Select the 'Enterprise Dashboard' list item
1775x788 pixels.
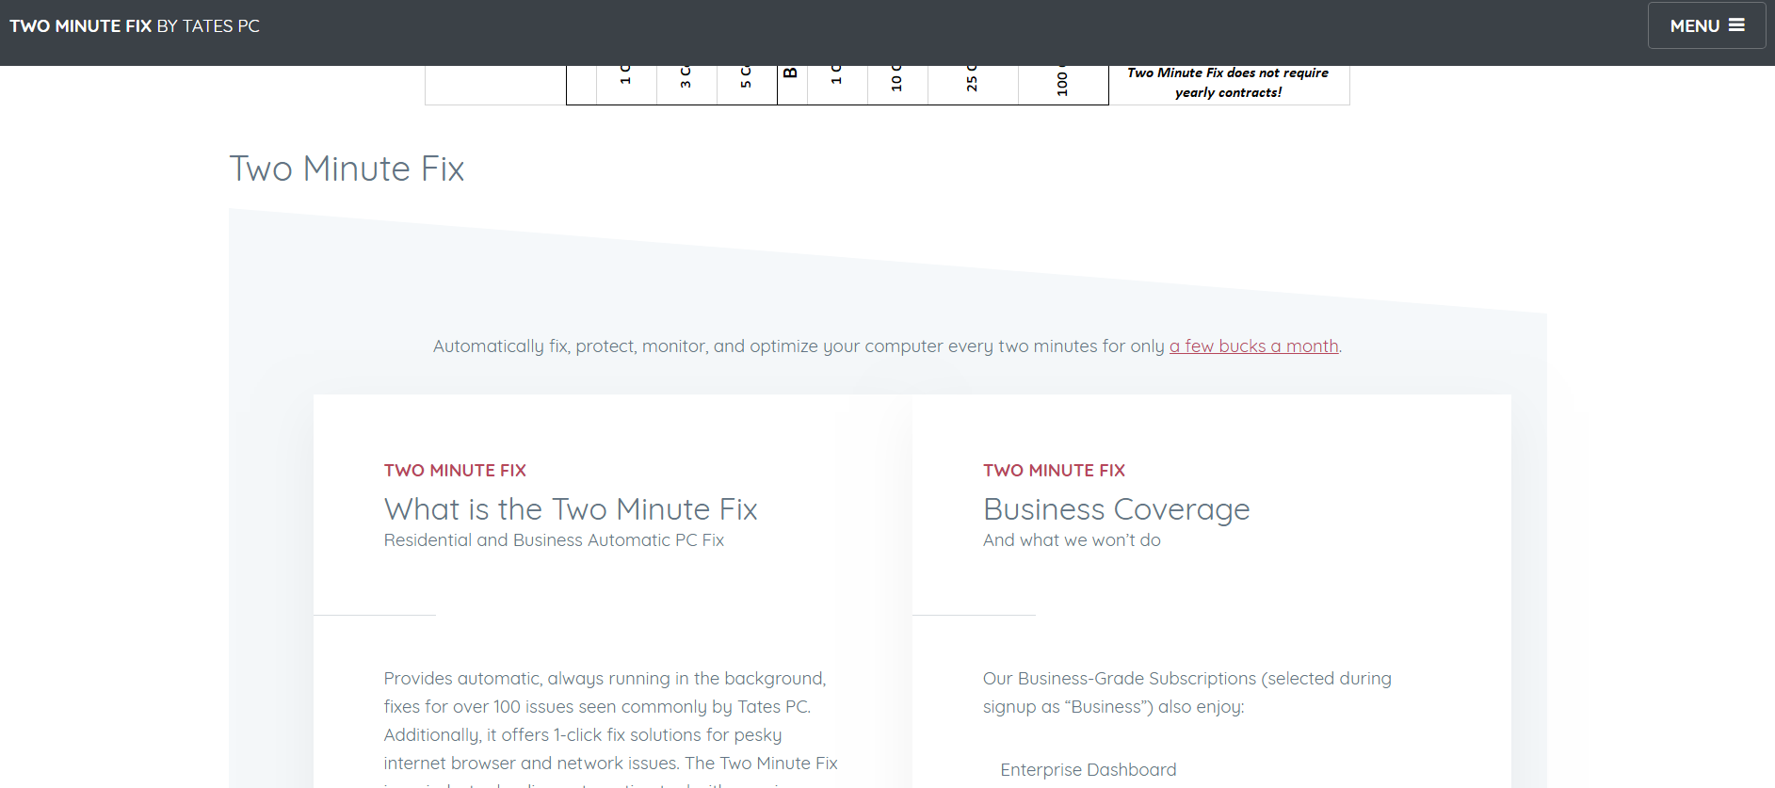(x=1088, y=769)
